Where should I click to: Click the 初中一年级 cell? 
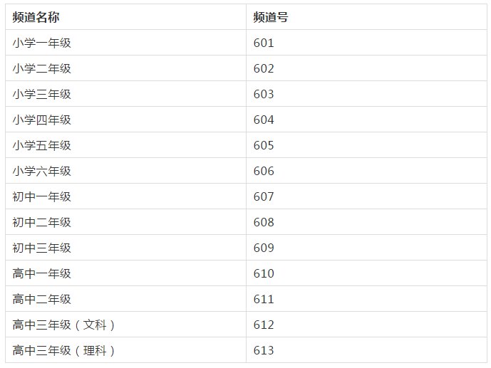click(42, 196)
